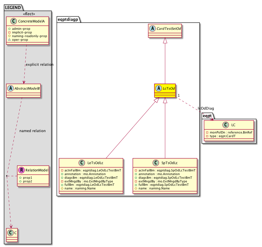The width and height of the screenshot is (262, 247).
Task: Click the C icon of SpTsOdLc class
Action: [x=156, y=163]
